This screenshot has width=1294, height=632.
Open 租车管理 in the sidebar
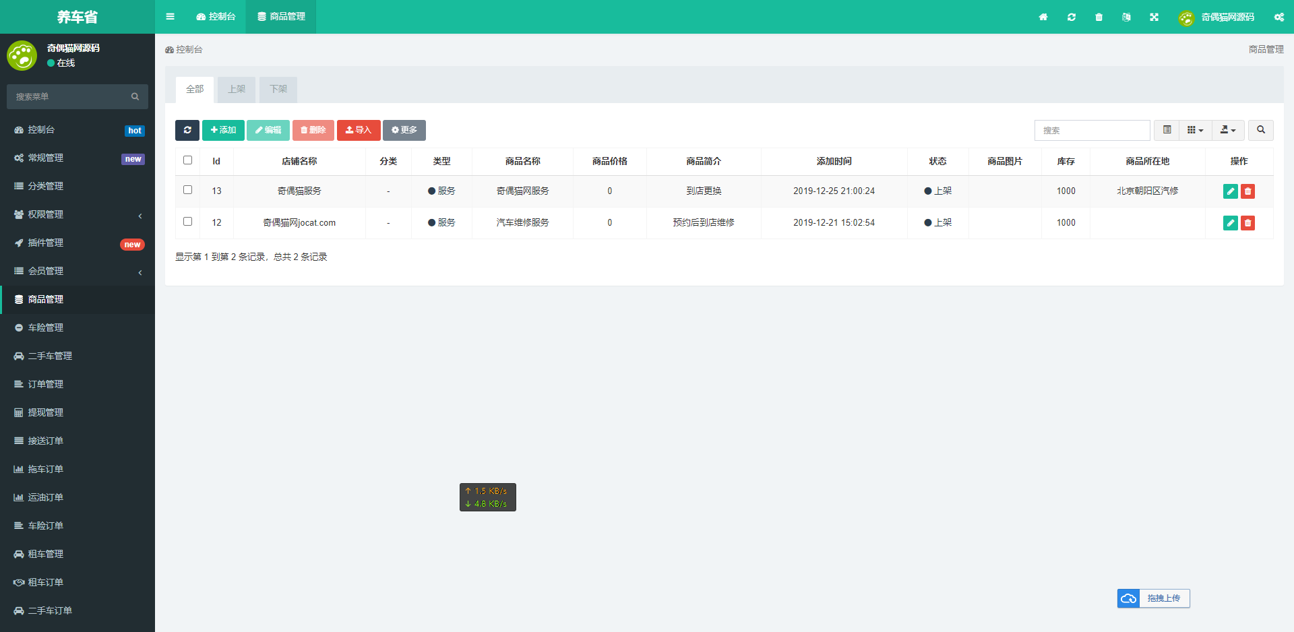[78, 554]
